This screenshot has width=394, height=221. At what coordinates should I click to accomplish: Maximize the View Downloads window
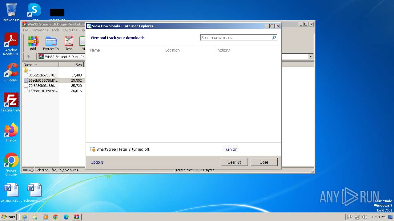(272, 26)
